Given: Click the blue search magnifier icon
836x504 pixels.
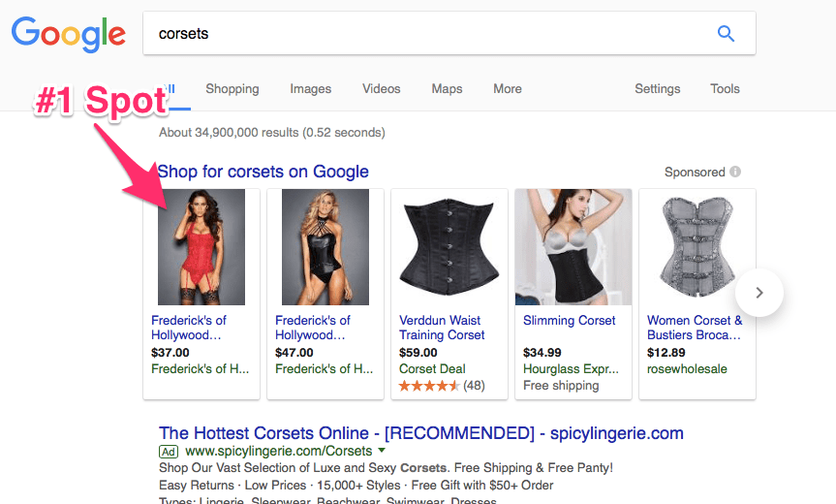Looking at the screenshot, I should click(x=726, y=34).
